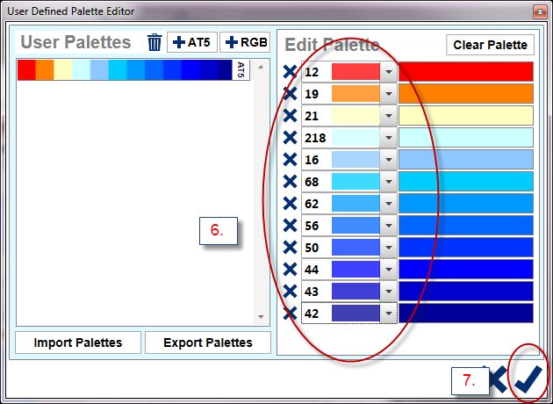The height and width of the screenshot is (404, 553).
Task: Confirm changes with the checkmark icon
Action: click(528, 379)
